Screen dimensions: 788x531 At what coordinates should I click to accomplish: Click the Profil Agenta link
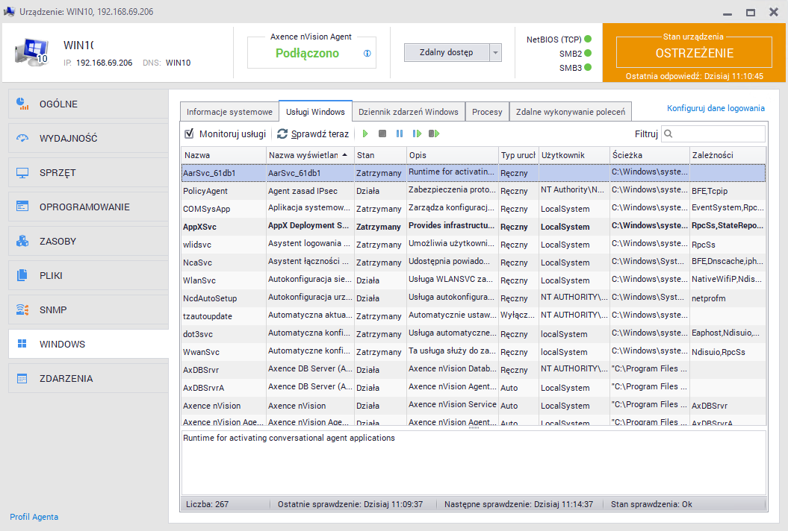34,517
